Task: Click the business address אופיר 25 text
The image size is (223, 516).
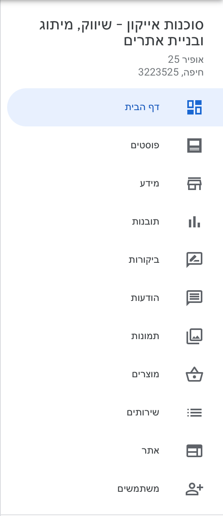Action: click(186, 60)
